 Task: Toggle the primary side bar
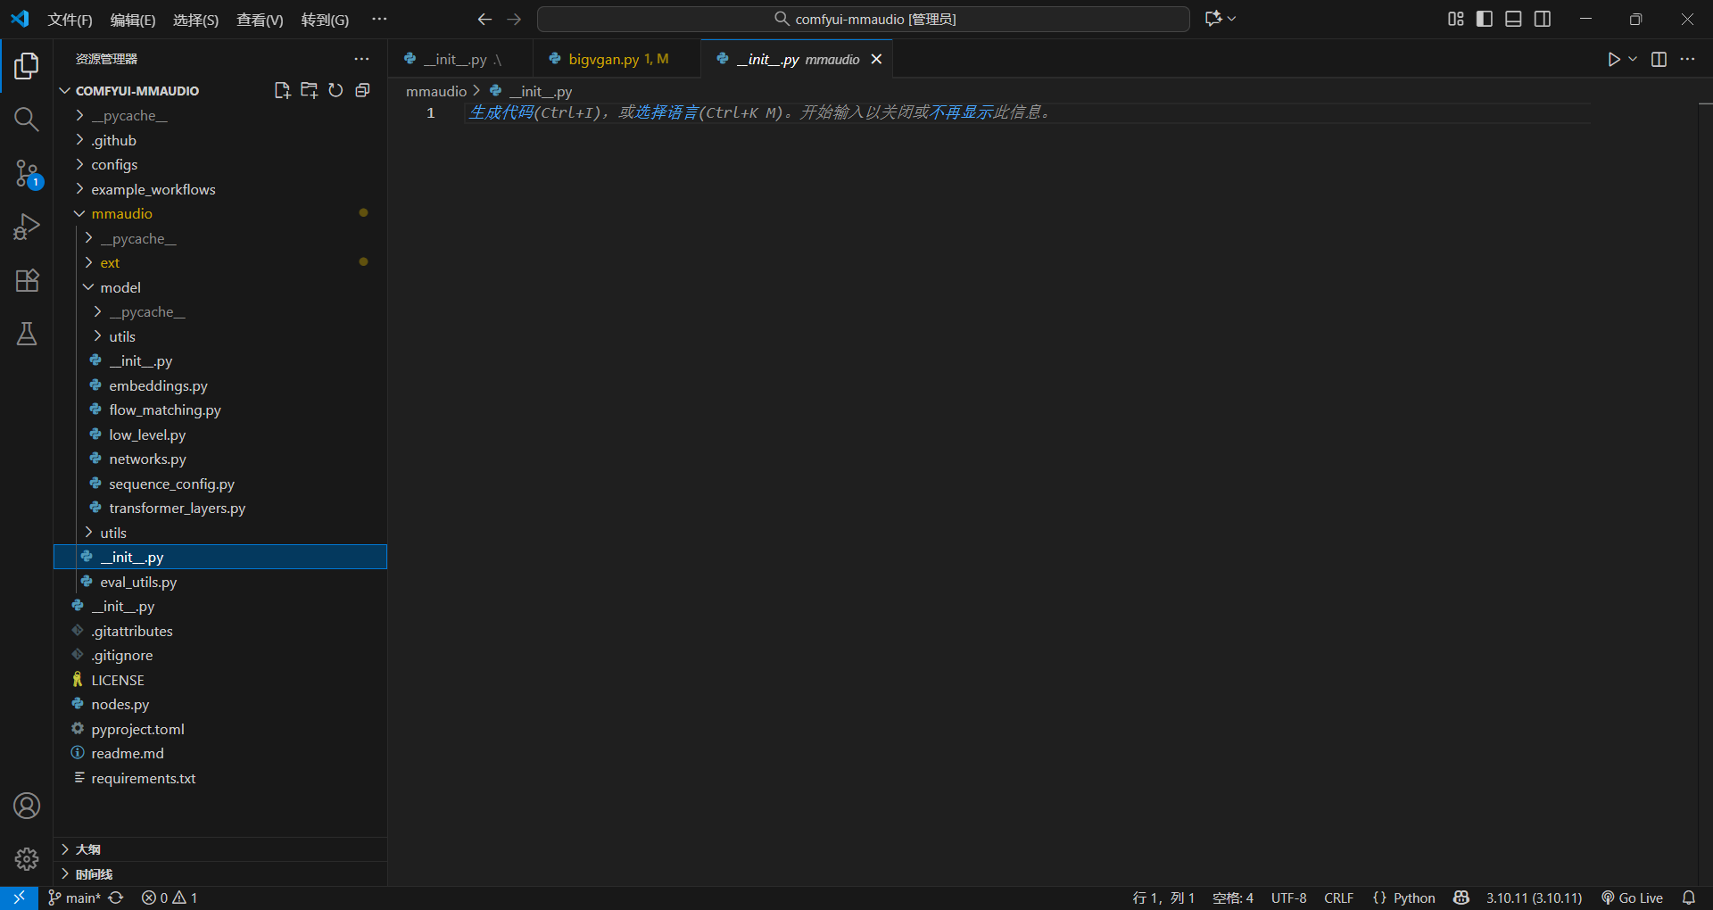(x=1485, y=19)
